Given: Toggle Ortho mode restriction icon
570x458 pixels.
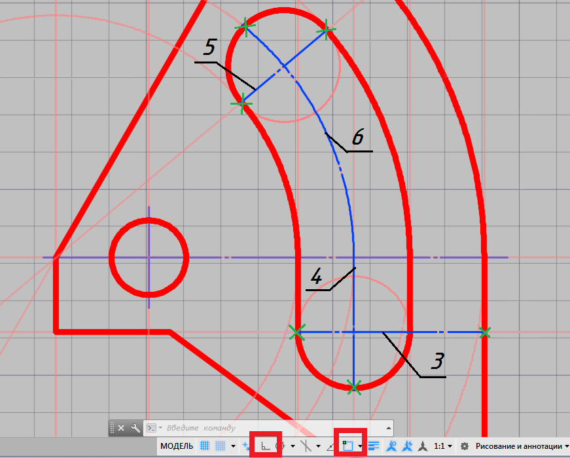Looking at the screenshot, I should (x=266, y=446).
